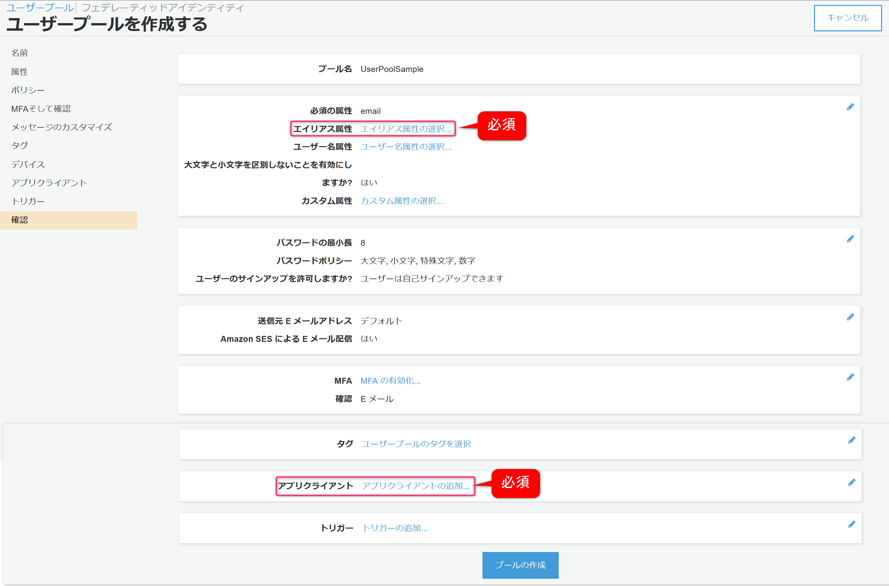Image resolution: width=889 pixels, height=586 pixels.
Task: Click pencil edit icon in email address section
Action: [x=850, y=317]
